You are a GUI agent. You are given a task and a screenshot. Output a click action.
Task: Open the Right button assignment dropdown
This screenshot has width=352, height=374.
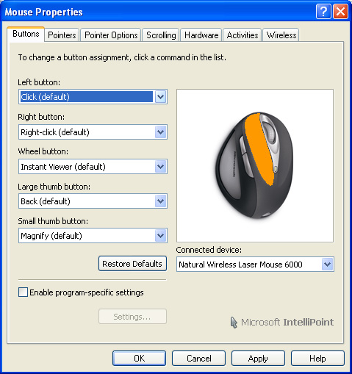point(93,132)
